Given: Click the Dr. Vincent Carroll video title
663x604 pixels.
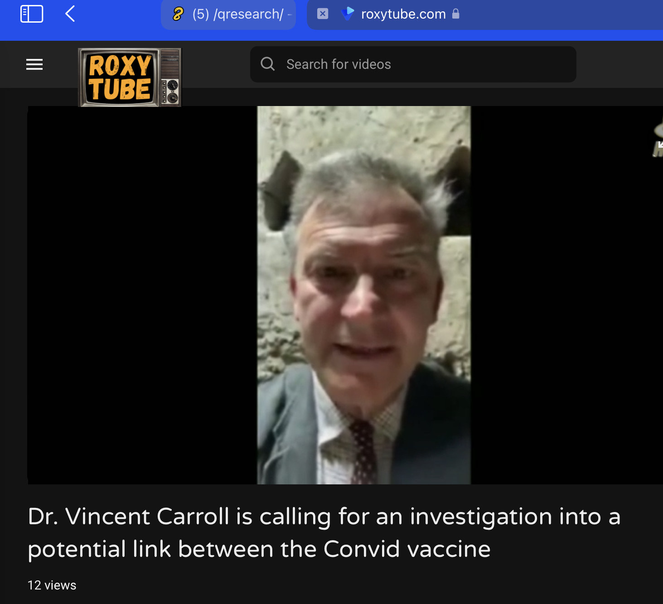Looking at the screenshot, I should (324, 532).
